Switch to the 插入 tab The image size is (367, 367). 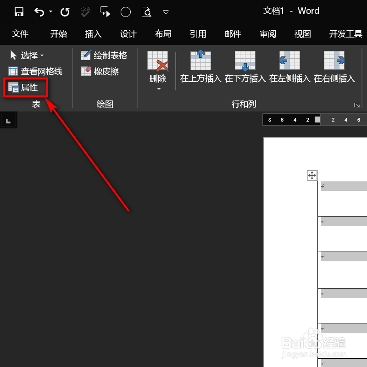pos(94,34)
